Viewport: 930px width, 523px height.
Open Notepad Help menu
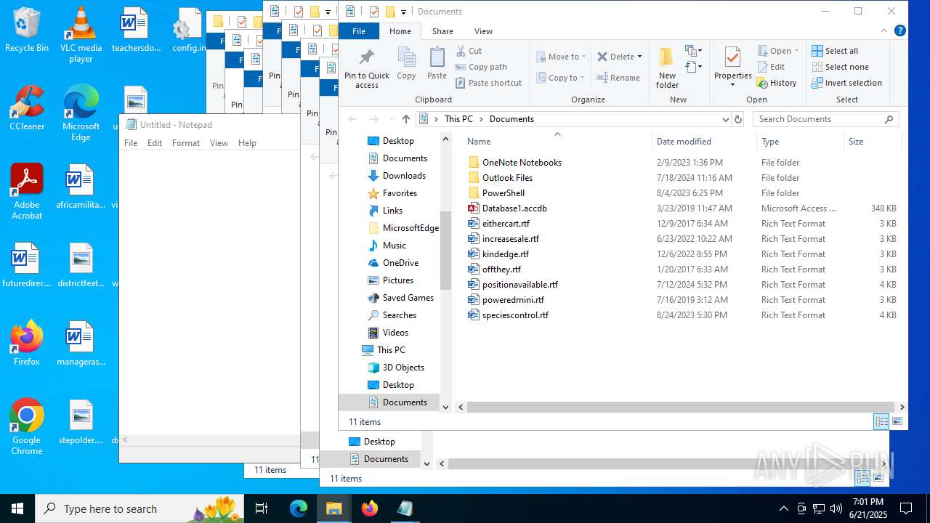pos(247,143)
